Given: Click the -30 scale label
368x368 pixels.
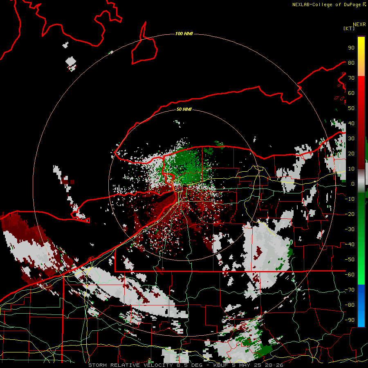Looking at the screenshot, I should [x=350, y=229].
